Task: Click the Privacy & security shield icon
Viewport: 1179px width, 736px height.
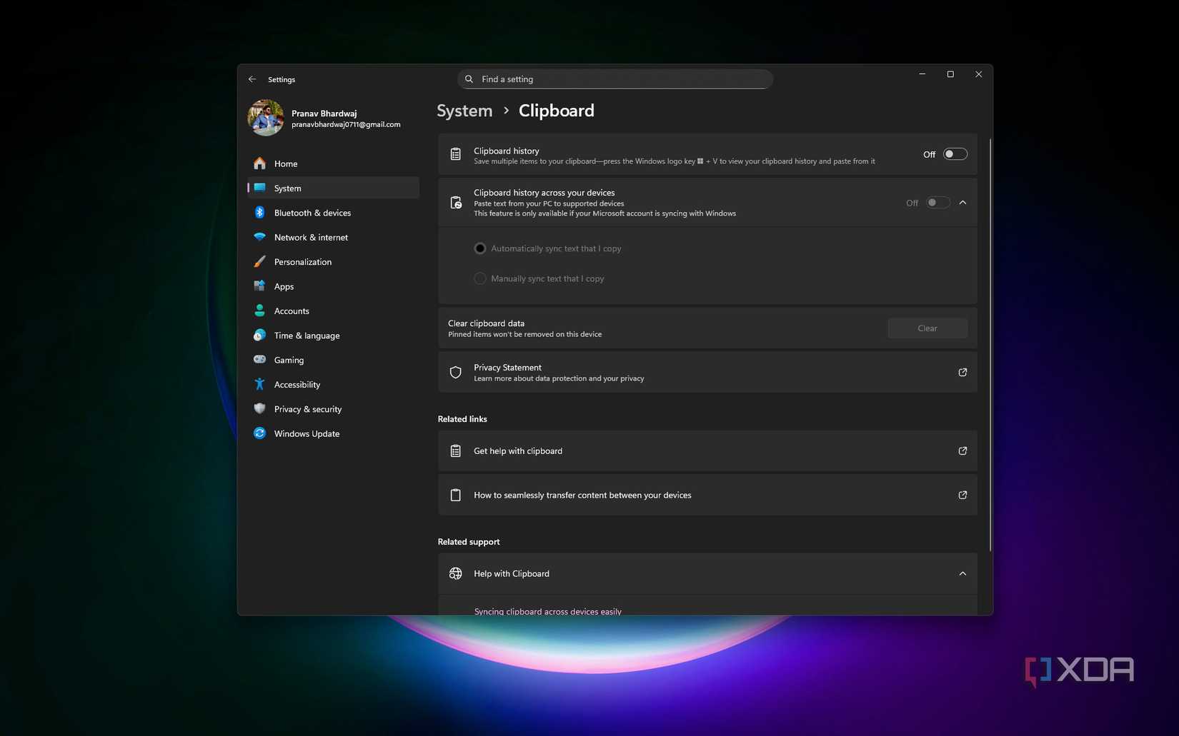Action: [x=260, y=409]
